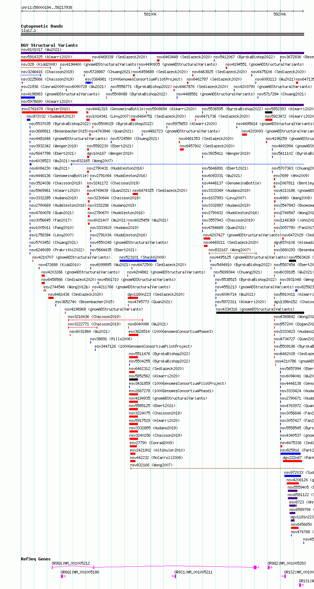
Task: Select dgv1180n223 (Sedlazeck2020) variant label
Action: point(156,294)
